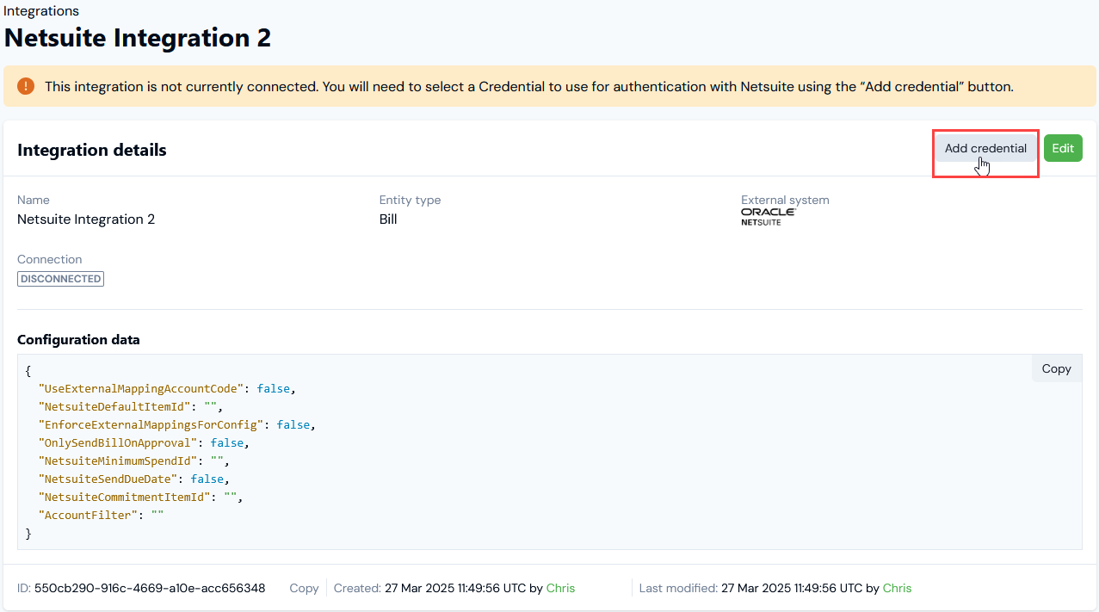This screenshot has width=1099, height=612.
Task: Copy the integration ID
Action: click(304, 588)
